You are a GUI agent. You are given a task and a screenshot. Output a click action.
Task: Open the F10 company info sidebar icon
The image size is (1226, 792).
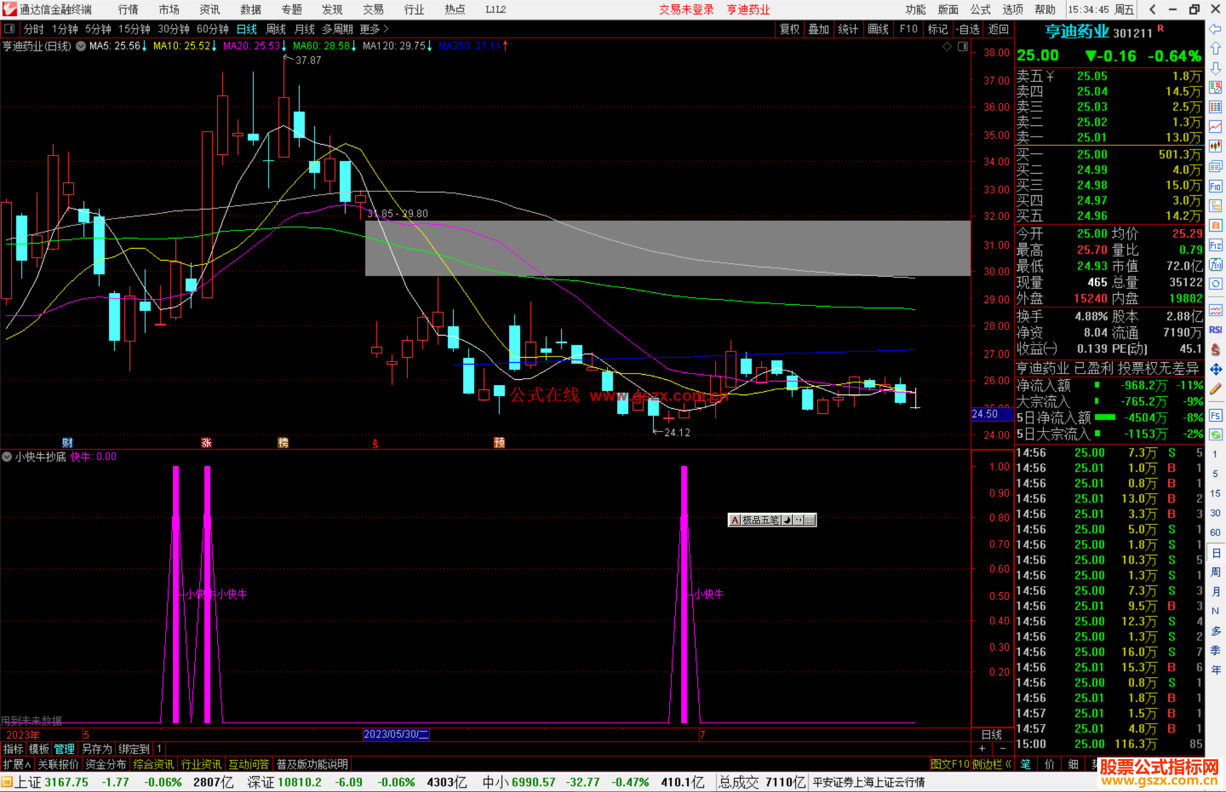point(1215,186)
